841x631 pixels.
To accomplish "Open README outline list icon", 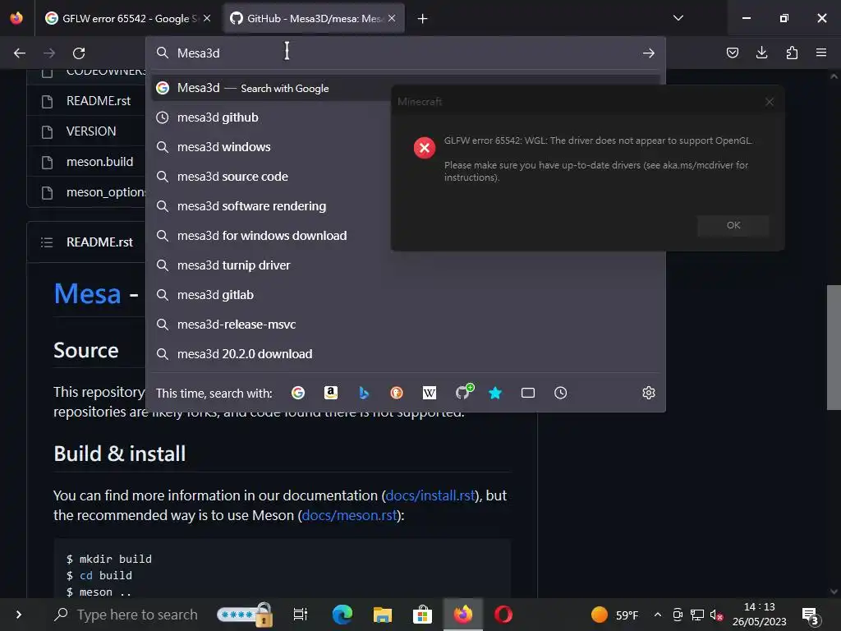I will point(47,242).
